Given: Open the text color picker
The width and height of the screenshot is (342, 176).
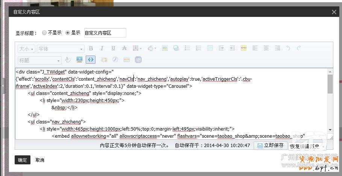Looking at the screenshot, I should point(138,48).
